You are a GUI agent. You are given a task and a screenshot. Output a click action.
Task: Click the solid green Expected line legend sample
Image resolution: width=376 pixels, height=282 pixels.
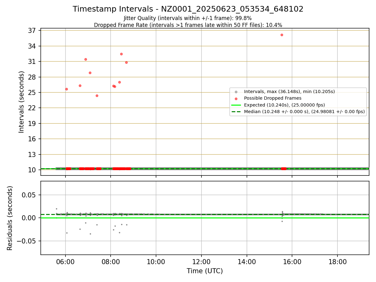tap(236, 105)
